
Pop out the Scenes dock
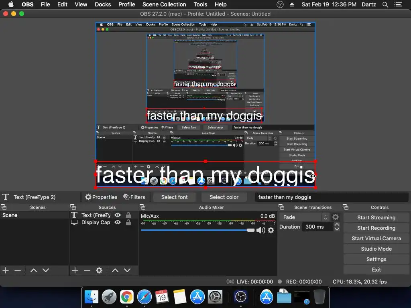pyautogui.click(x=4, y=207)
